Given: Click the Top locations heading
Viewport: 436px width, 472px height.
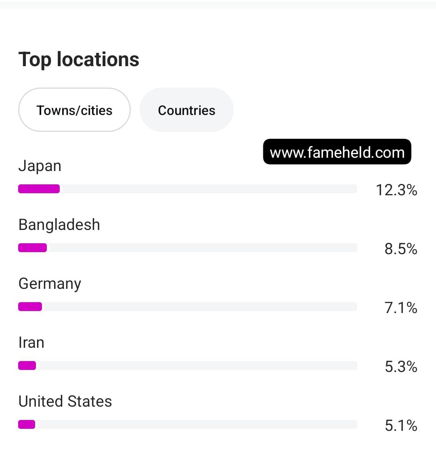Looking at the screenshot, I should (79, 59).
